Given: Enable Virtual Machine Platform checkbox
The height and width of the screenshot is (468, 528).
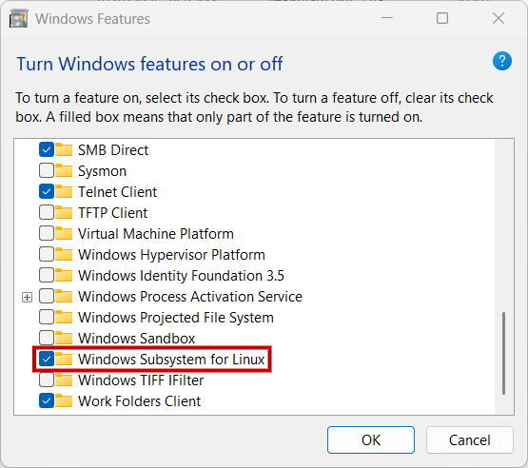Looking at the screenshot, I should click(x=47, y=233).
